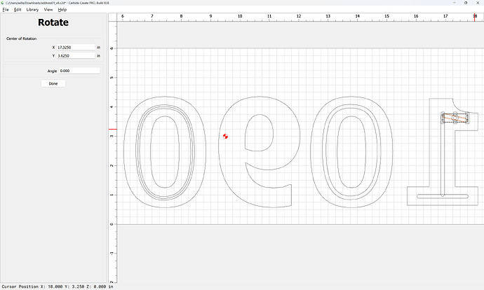This screenshot has height=290, width=484.
Task: Focus the Y center of rotation field
Action: pos(74,55)
